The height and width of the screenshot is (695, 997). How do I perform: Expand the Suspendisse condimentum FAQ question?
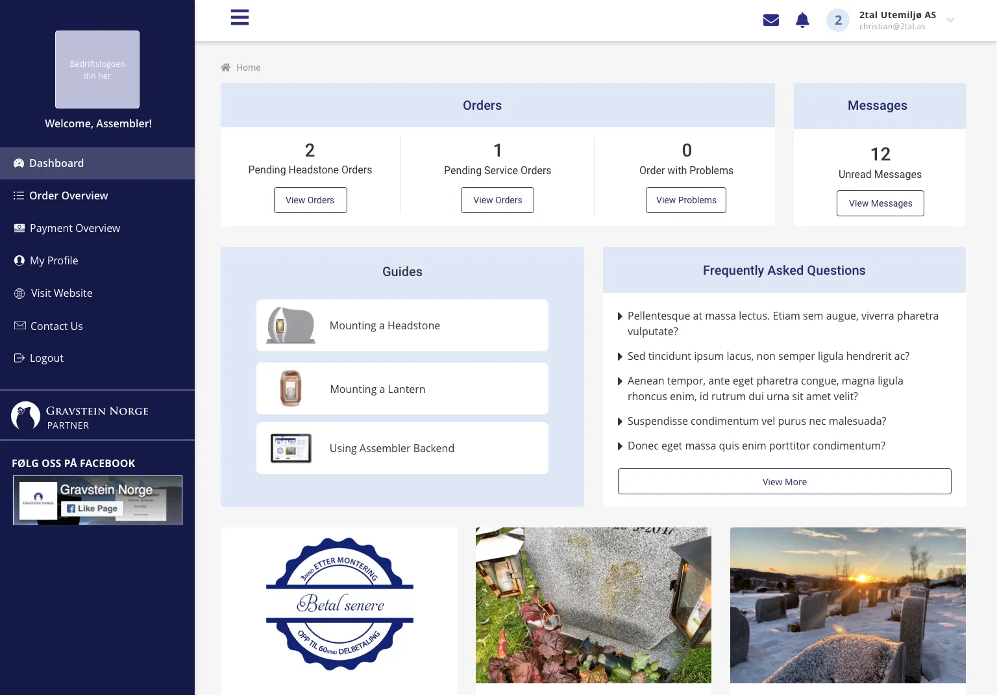point(756,421)
